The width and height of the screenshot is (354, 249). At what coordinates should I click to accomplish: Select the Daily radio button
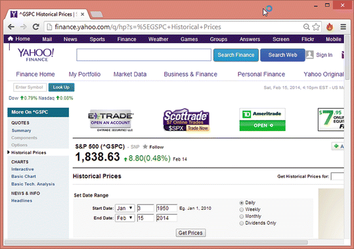[241, 203]
